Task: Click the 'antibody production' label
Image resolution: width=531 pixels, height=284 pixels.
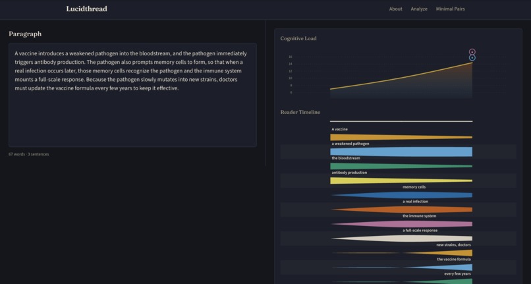Action: [349, 173]
